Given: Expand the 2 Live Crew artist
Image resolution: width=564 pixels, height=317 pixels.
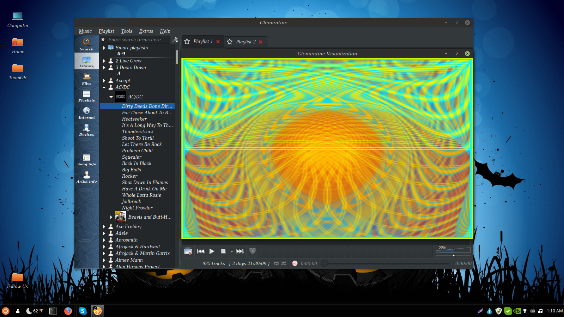Looking at the screenshot, I should (x=104, y=61).
